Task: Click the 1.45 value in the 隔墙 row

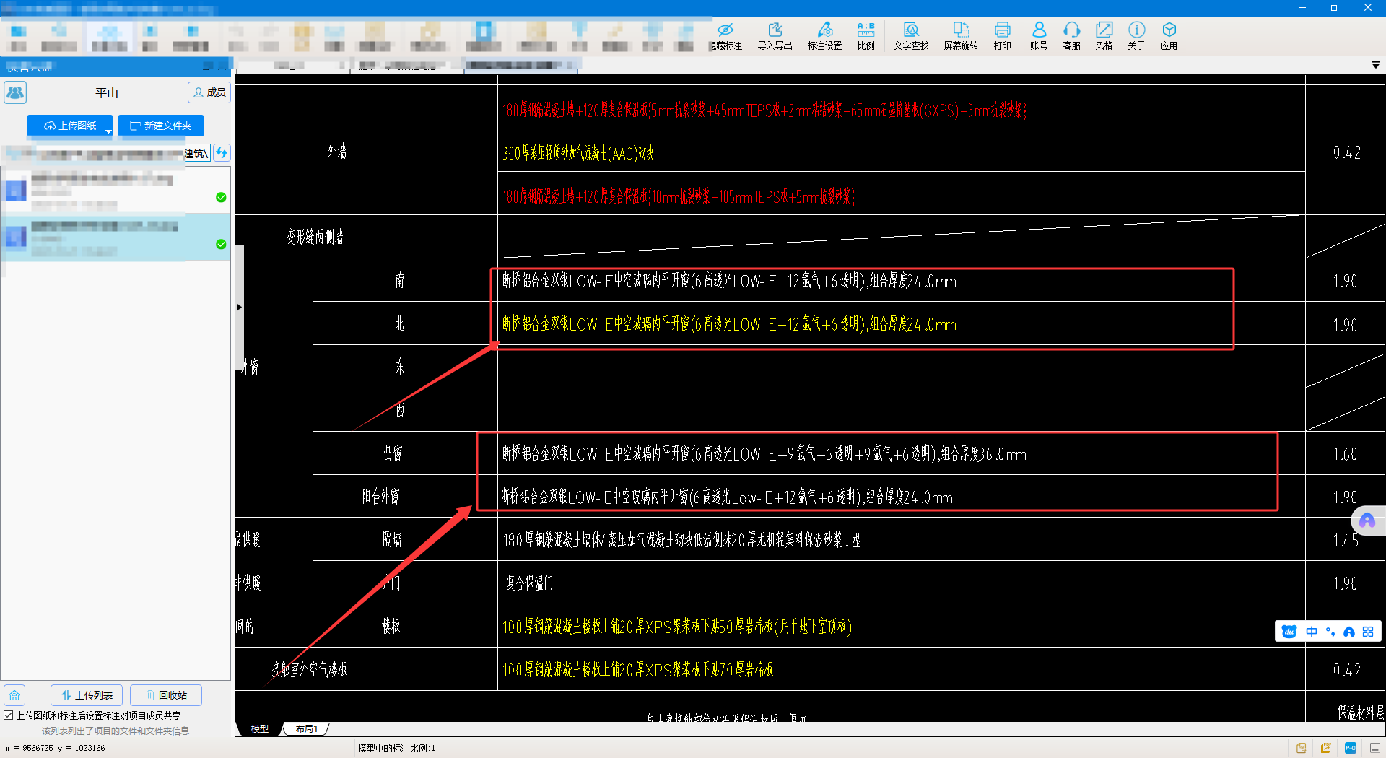Action: click(1345, 540)
